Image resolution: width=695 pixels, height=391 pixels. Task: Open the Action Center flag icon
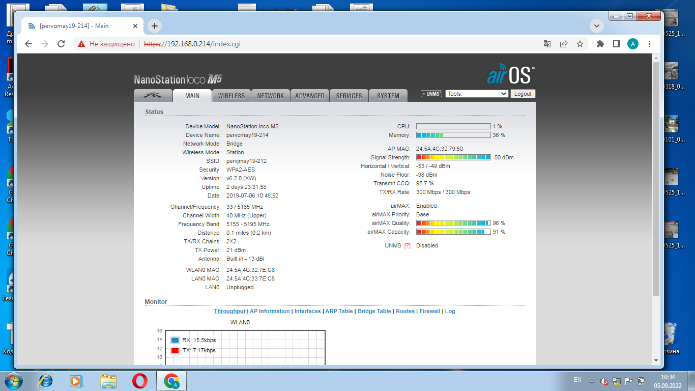coord(629,381)
